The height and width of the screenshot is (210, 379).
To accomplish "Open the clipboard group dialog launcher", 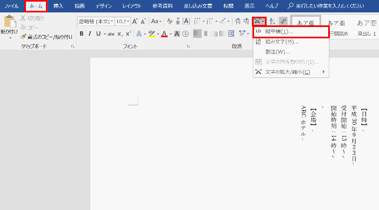I will [x=73, y=46].
